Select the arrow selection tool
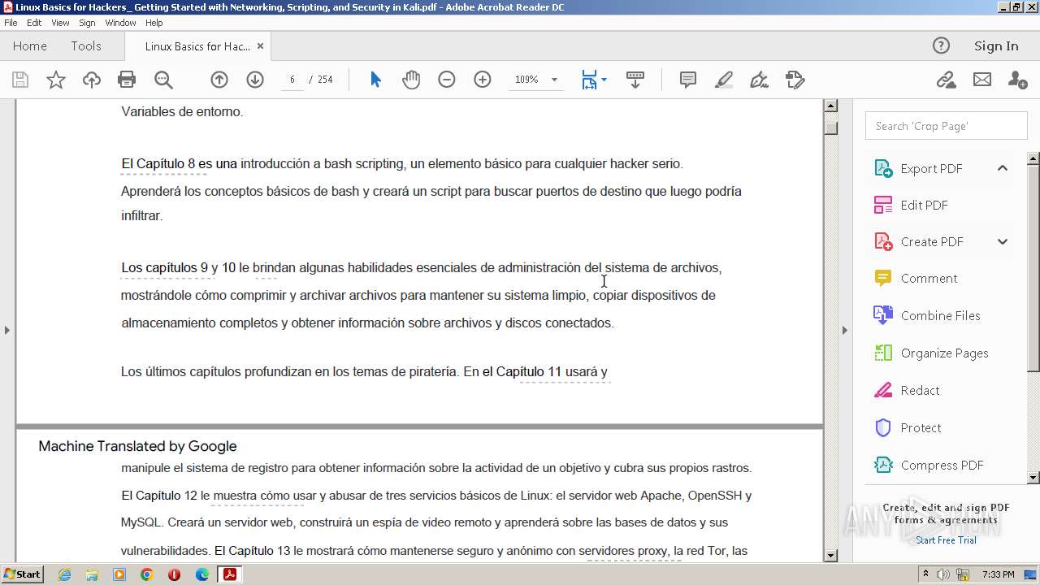The height and width of the screenshot is (585, 1040). (375, 80)
